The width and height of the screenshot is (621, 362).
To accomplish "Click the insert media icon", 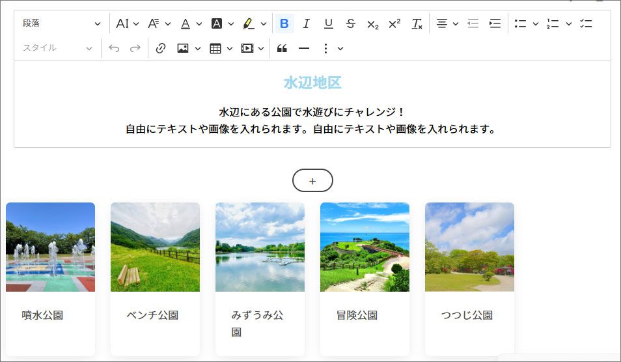I will tap(247, 48).
